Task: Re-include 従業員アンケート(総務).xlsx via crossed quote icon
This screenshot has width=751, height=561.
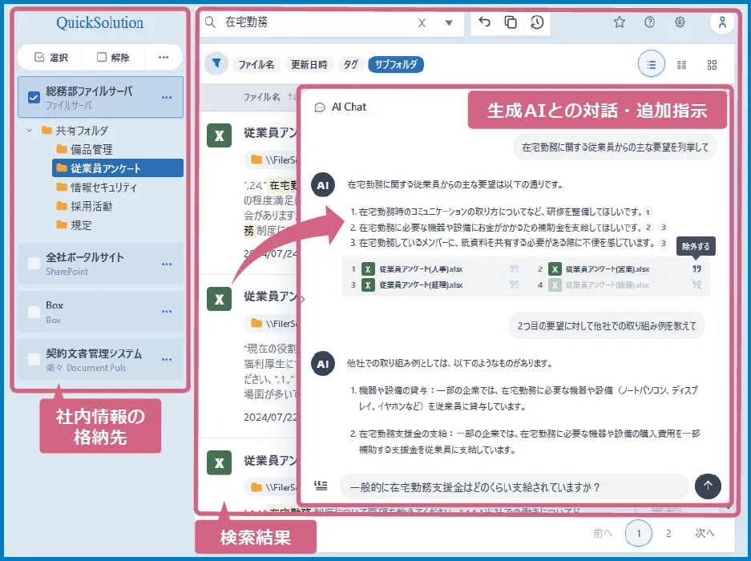Action: 696,285
